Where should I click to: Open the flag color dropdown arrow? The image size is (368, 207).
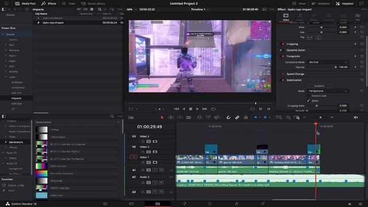coord(260,117)
